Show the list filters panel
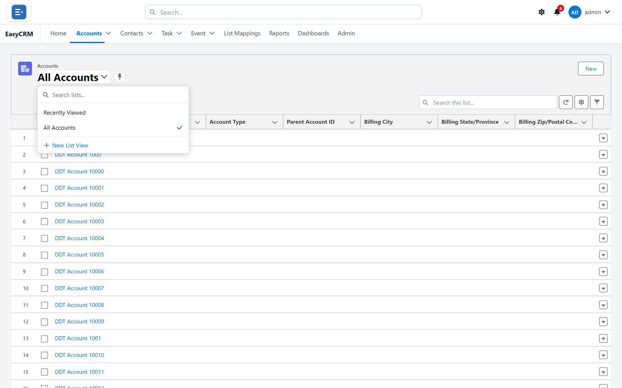 click(x=597, y=102)
